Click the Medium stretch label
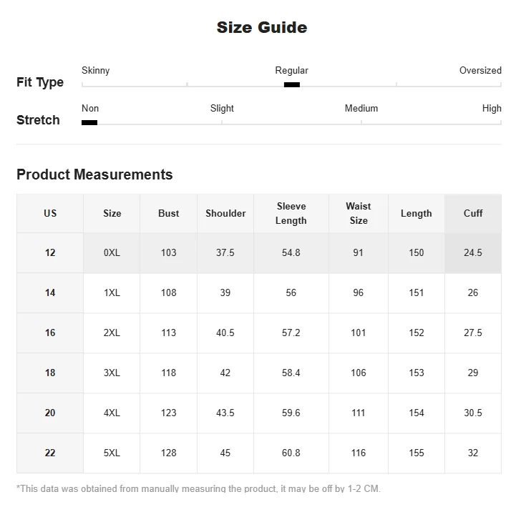The height and width of the screenshot is (507, 521). 361,109
